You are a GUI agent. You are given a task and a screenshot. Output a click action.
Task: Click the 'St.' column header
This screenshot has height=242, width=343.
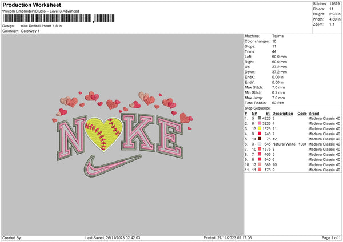(x=268, y=114)
